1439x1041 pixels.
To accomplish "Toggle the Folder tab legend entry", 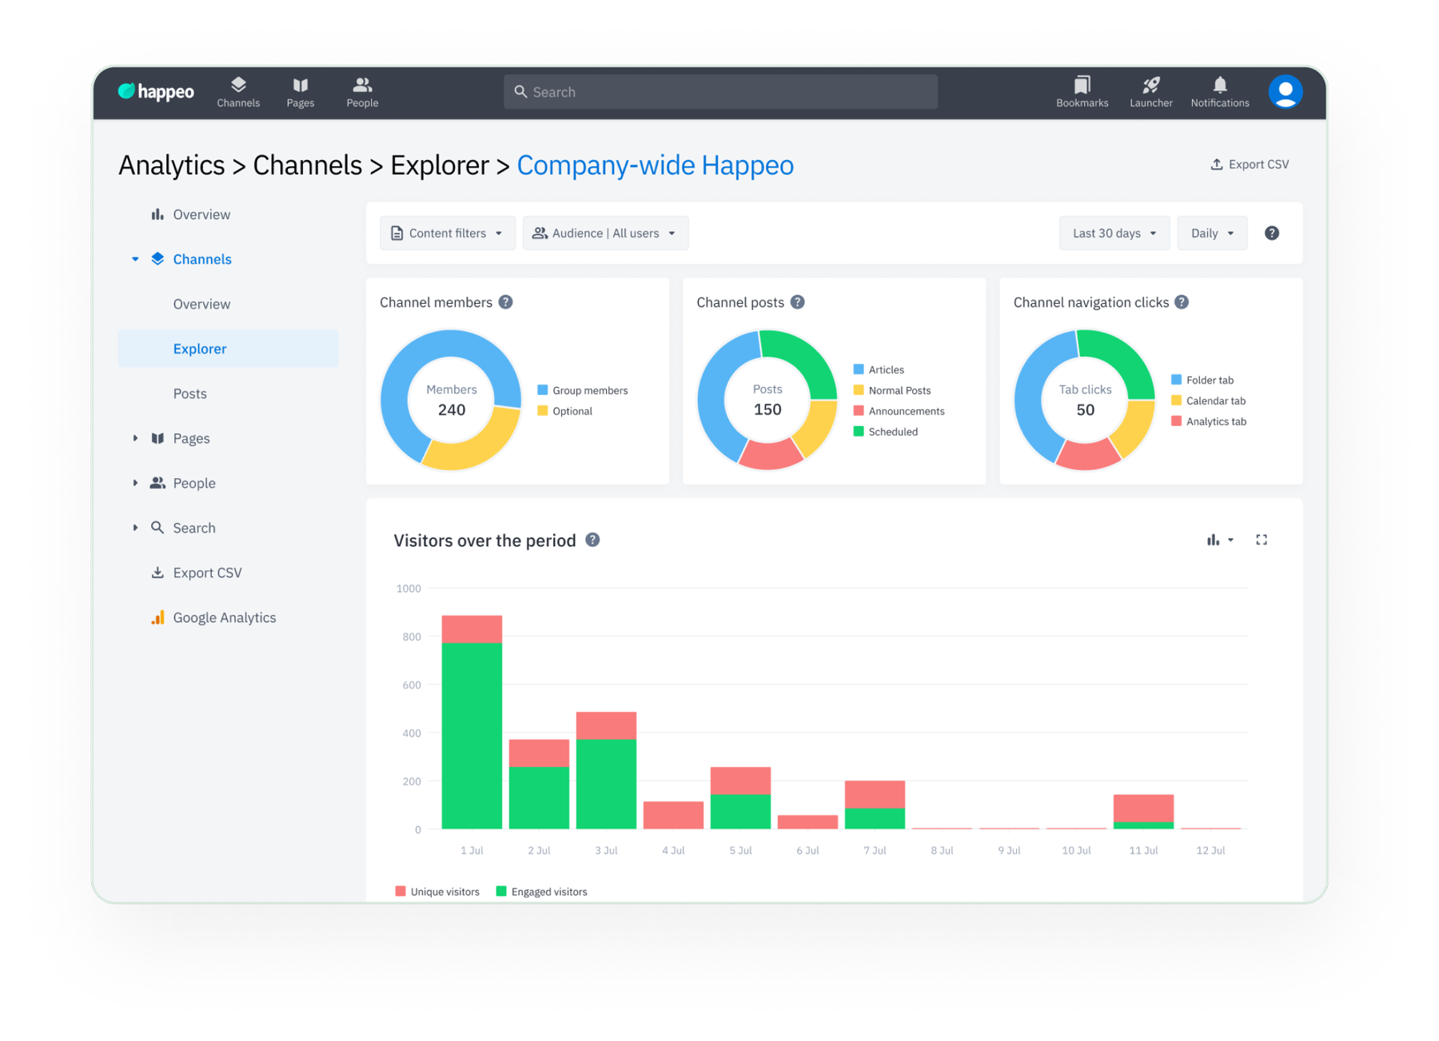I will click(1202, 380).
